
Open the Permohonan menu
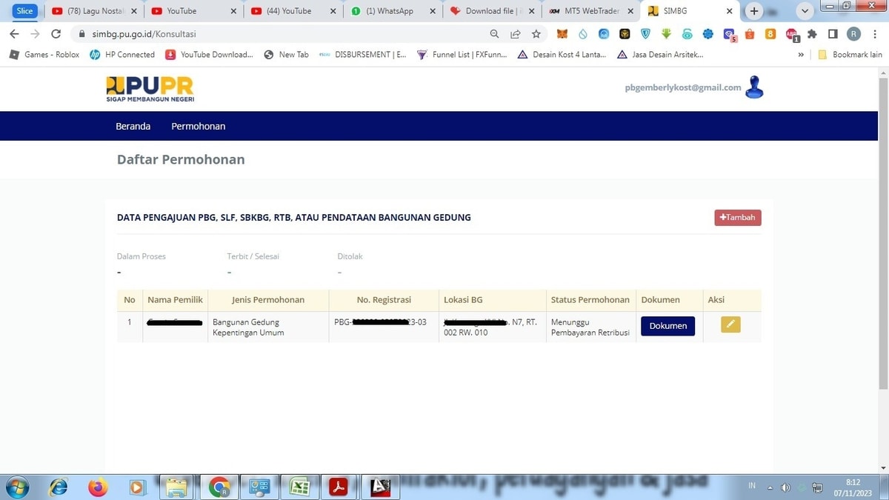tap(198, 126)
